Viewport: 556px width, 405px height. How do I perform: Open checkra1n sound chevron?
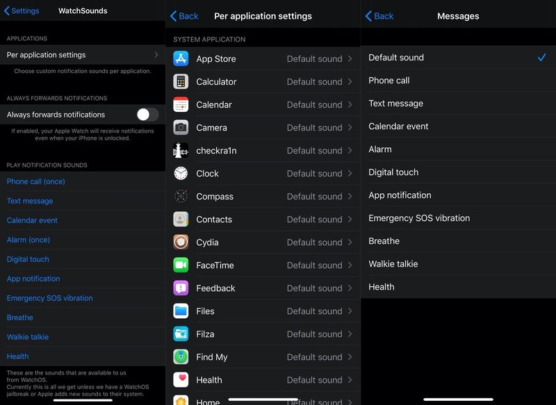pos(350,151)
